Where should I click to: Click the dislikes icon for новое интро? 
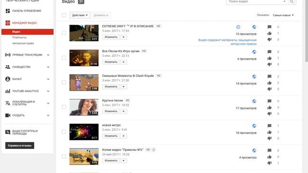click(x=269, y=138)
